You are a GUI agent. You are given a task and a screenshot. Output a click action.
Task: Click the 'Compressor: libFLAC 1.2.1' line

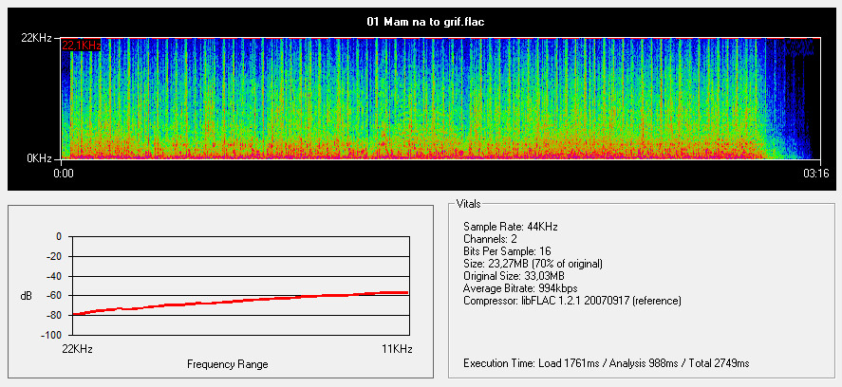(571, 301)
